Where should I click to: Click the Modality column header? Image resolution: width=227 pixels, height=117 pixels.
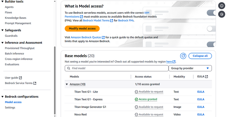(179, 77)
